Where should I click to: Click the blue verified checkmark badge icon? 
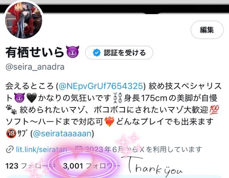click(97, 53)
